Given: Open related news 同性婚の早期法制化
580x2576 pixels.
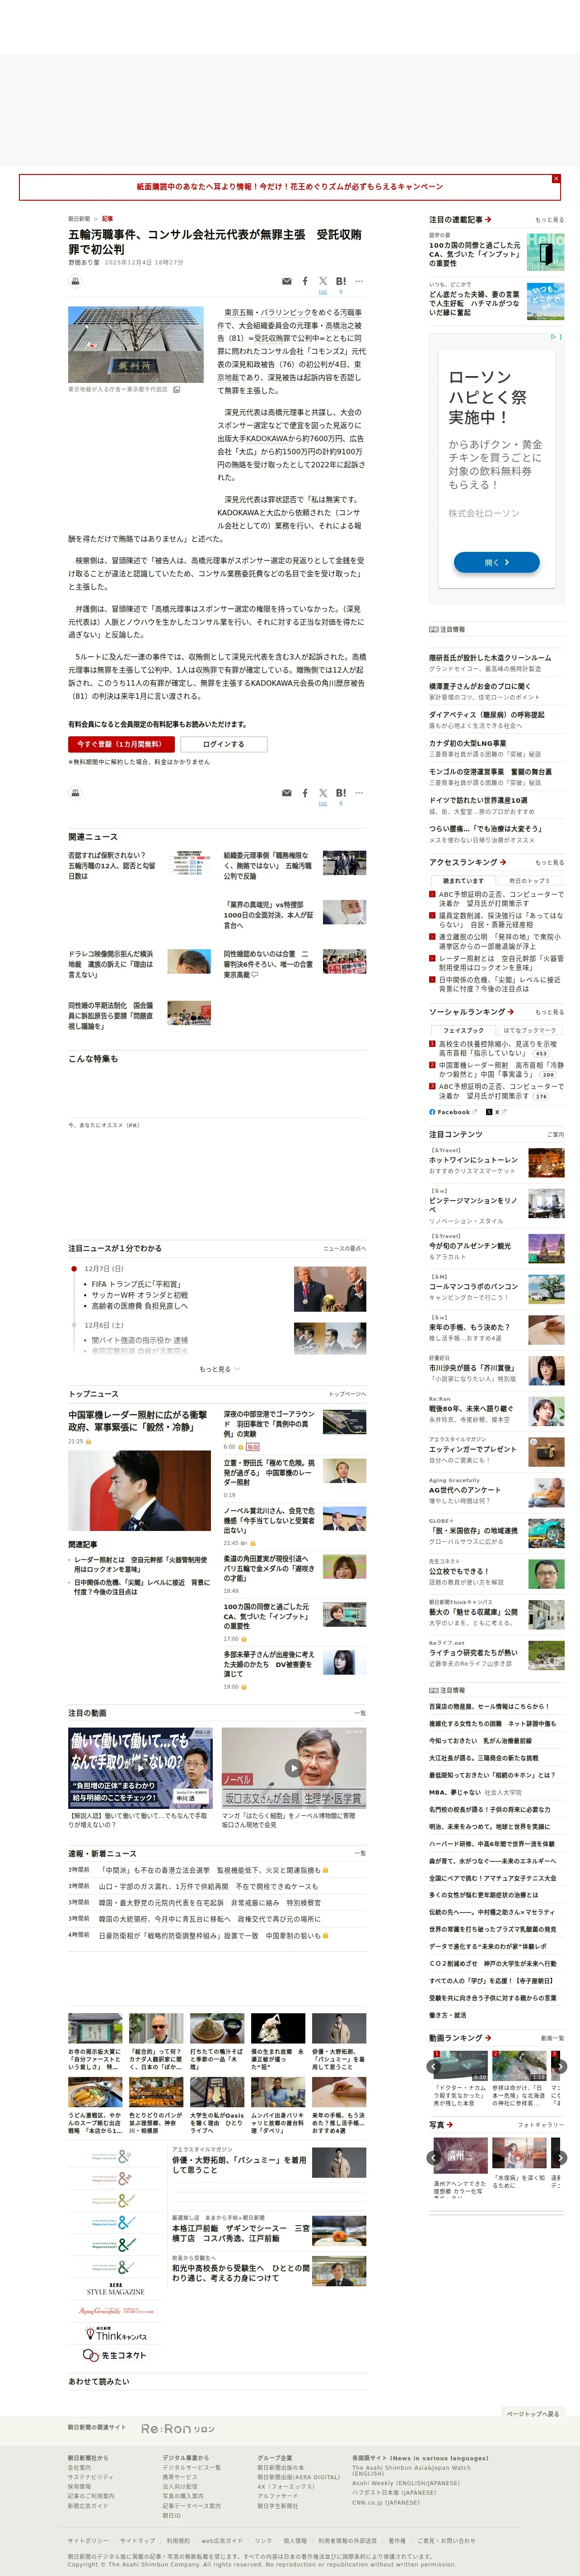Looking at the screenshot, I should [x=111, y=1015].
